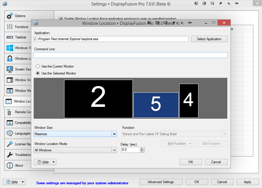Click the Select Application button

(209, 39)
